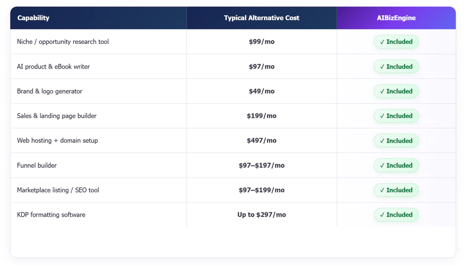Select the KDP formatting software text
Screen dimensions: 464x265
tap(51, 215)
